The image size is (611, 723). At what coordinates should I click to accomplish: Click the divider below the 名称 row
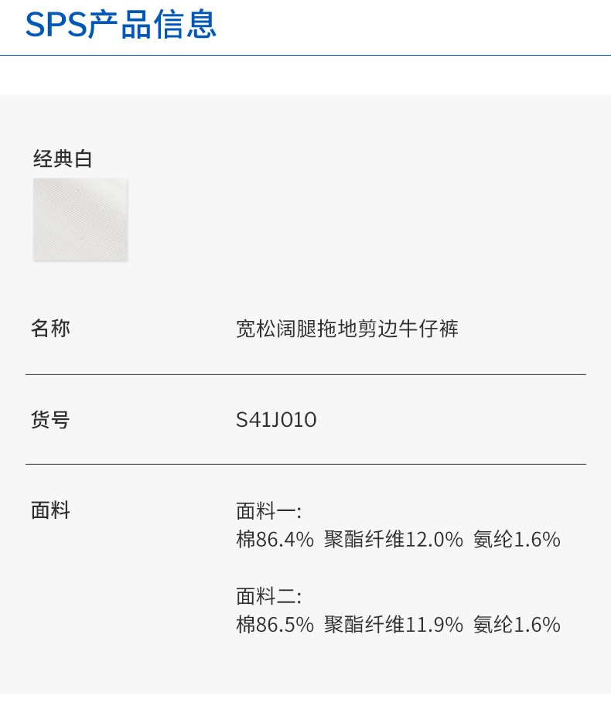pos(305,374)
